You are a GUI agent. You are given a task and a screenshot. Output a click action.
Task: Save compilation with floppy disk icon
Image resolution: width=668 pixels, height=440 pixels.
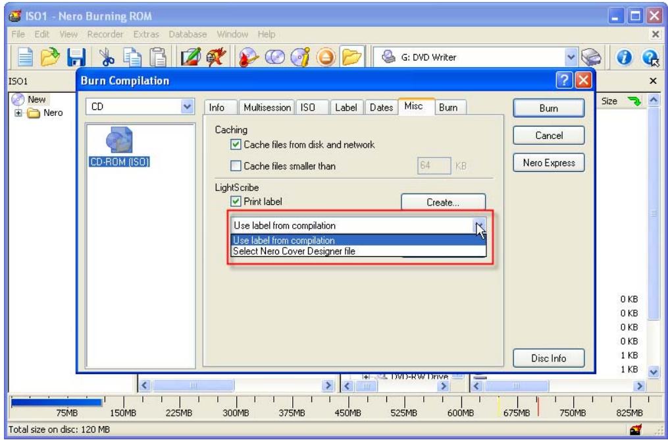77,57
